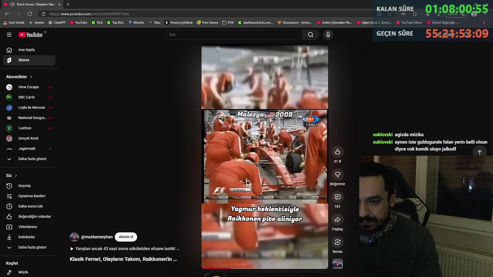Click Short title 'Klasik Ferrari, Olayların Takımı'

coord(123,259)
